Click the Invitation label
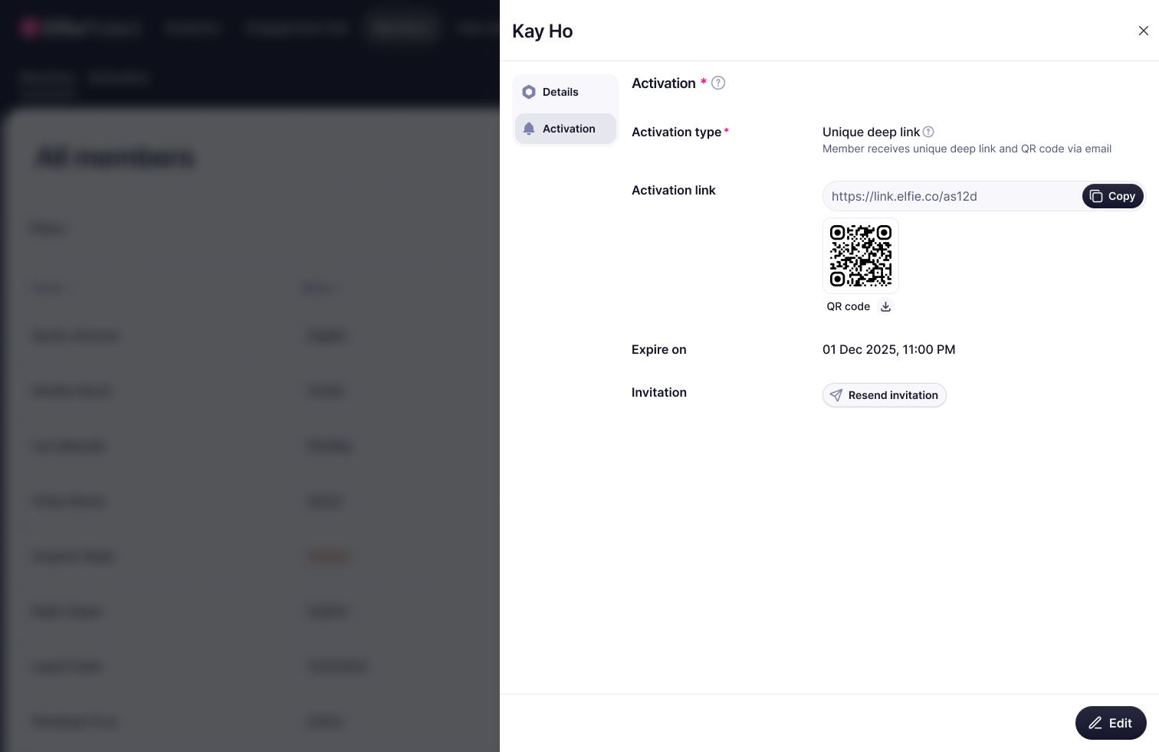1159x752 pixels. pyautogui.click(x=659, y=392)
